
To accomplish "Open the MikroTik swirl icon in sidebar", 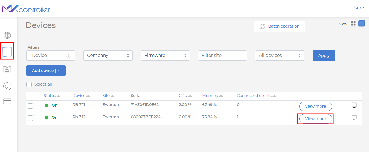I will click(x=7, y=86).
